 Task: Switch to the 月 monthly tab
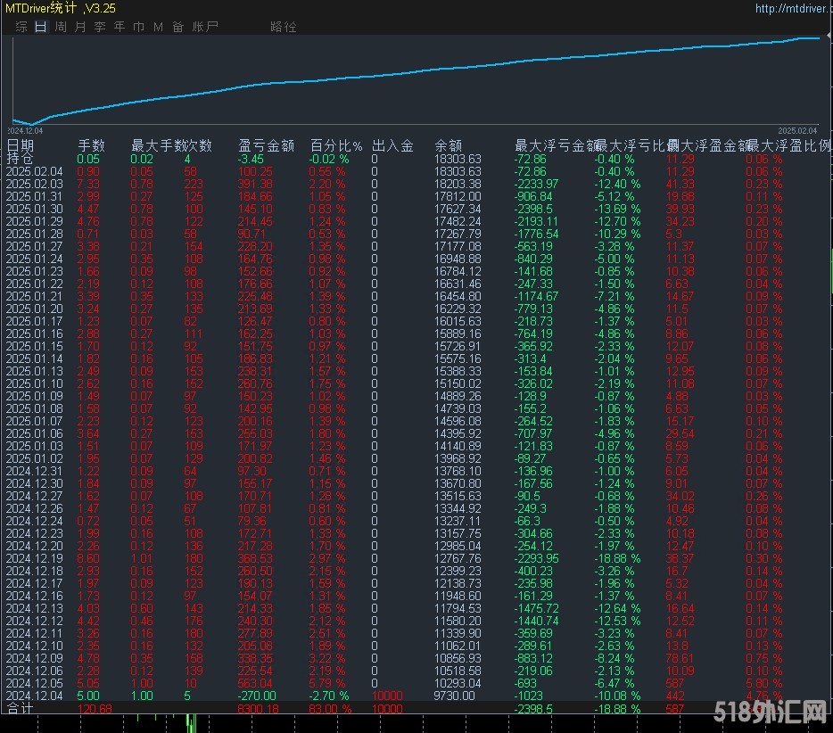pyautogui.click(x=80, y=27)
